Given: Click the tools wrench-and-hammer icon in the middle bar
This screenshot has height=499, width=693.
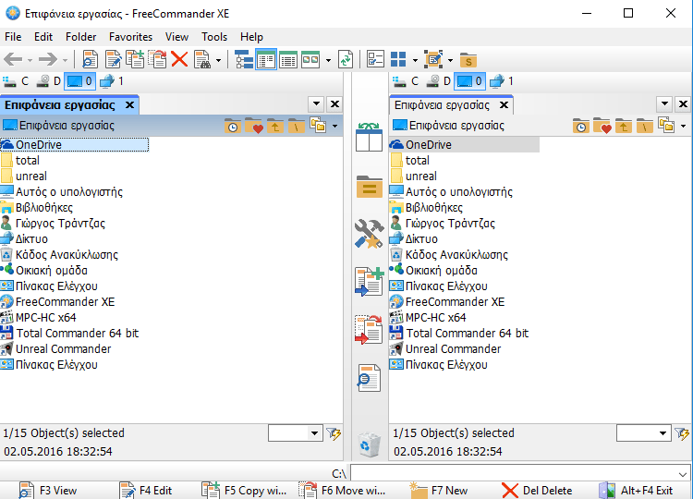Looking at the screenshot, I should [369, 234].
